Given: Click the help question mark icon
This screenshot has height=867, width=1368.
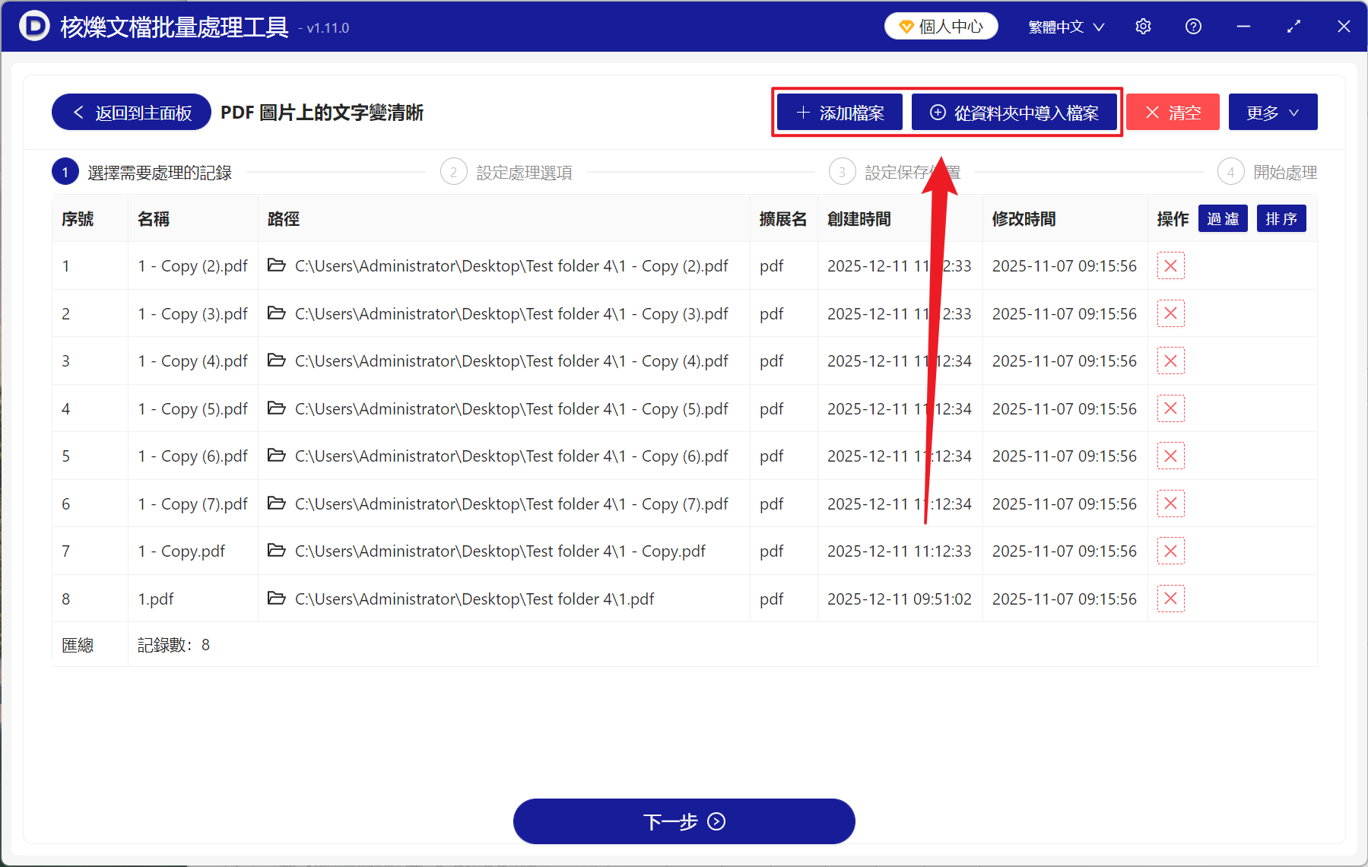Looking at the screenshot, I should [1193, 26].
